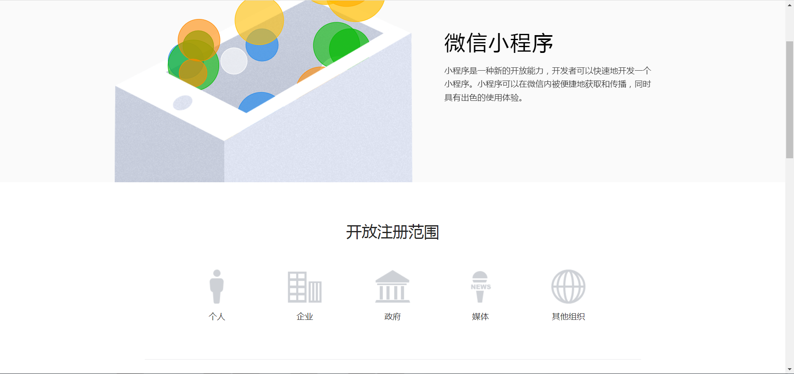
Task: Click the 个人 person icon
Action: (217, 286)
